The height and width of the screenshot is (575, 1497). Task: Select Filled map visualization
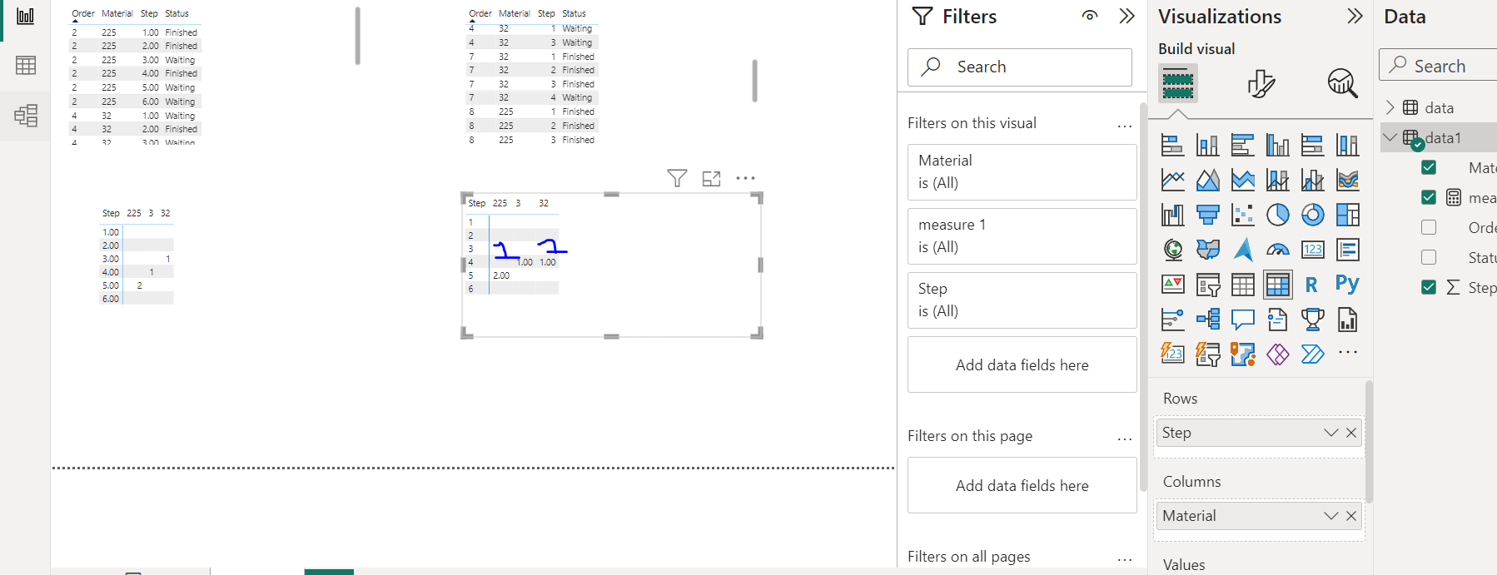coord(1207,250)
